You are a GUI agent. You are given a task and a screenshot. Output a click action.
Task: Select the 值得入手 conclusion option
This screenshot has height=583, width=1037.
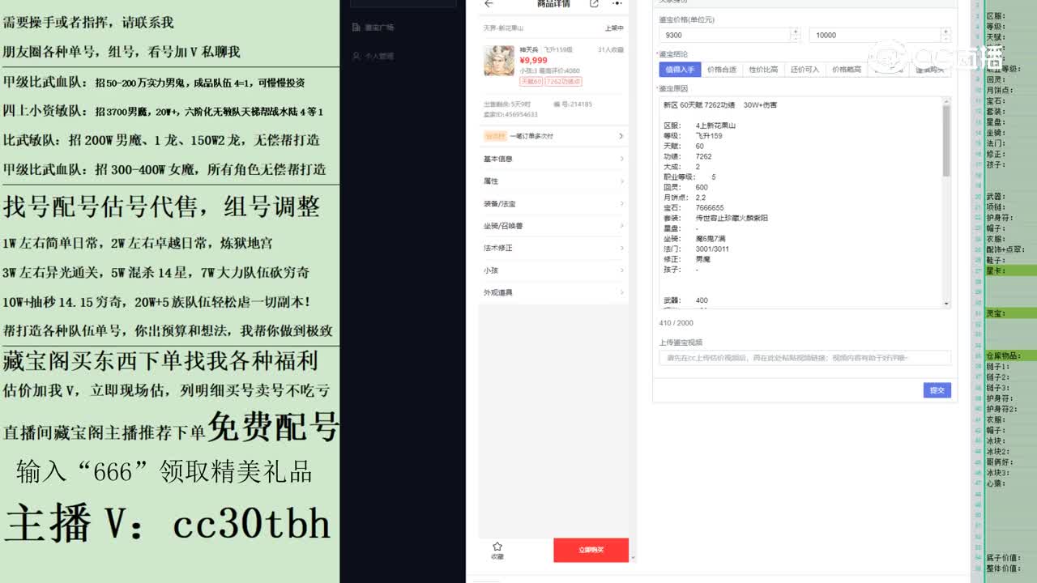[x=679, y=70]
